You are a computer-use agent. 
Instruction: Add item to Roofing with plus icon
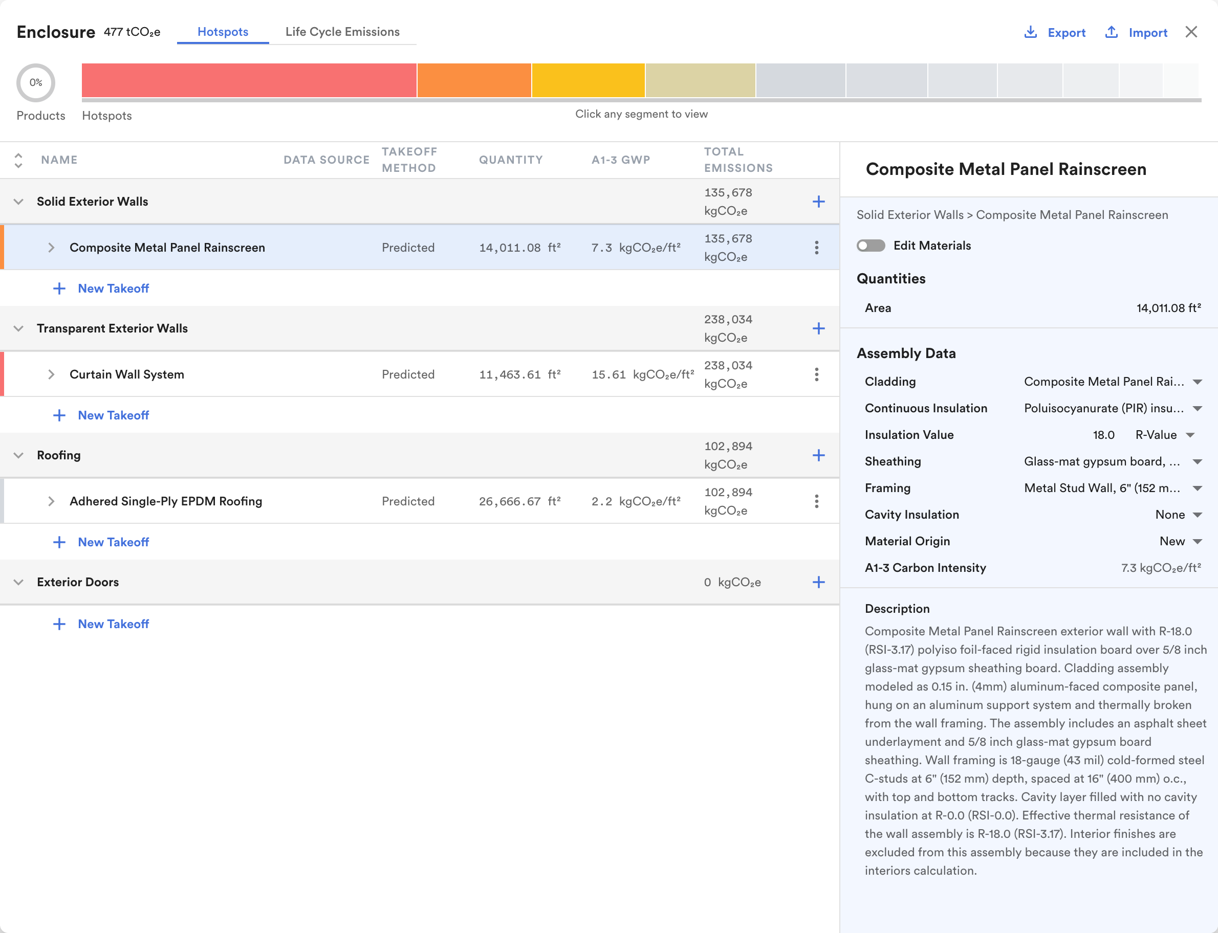818,455
